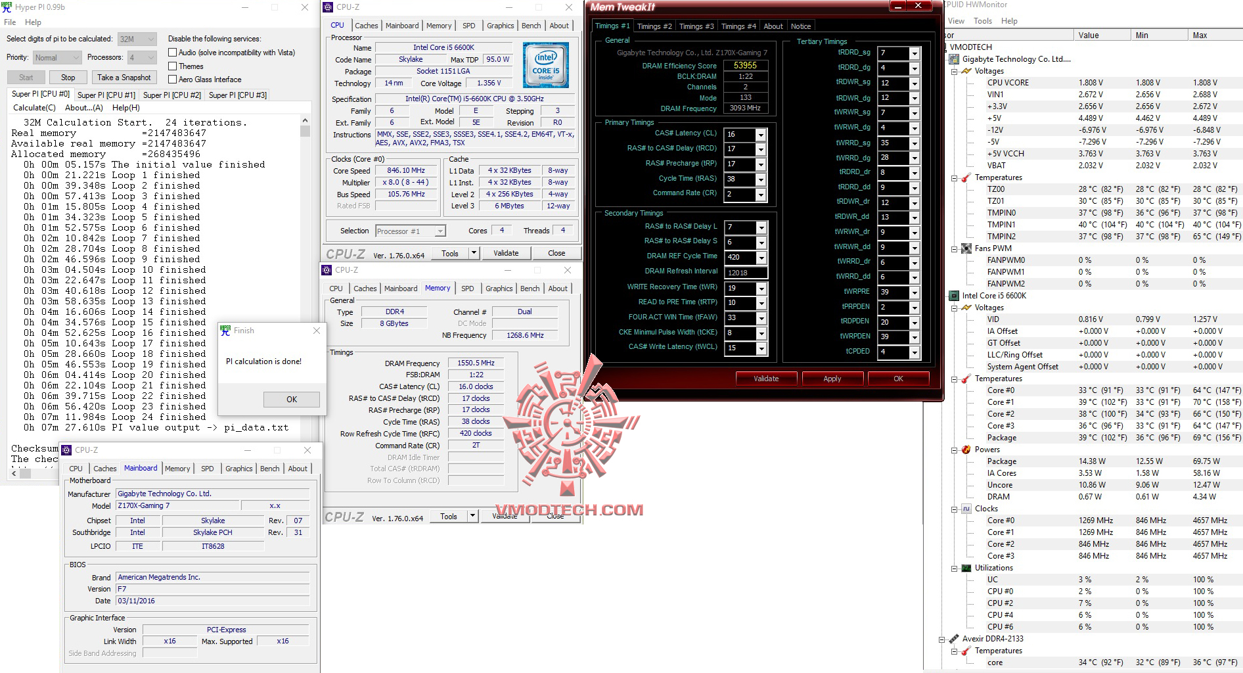Enable Audio (solve incompatibility with Vista) checkbox
Screen dimensions: 1243x673
point(173,53)
